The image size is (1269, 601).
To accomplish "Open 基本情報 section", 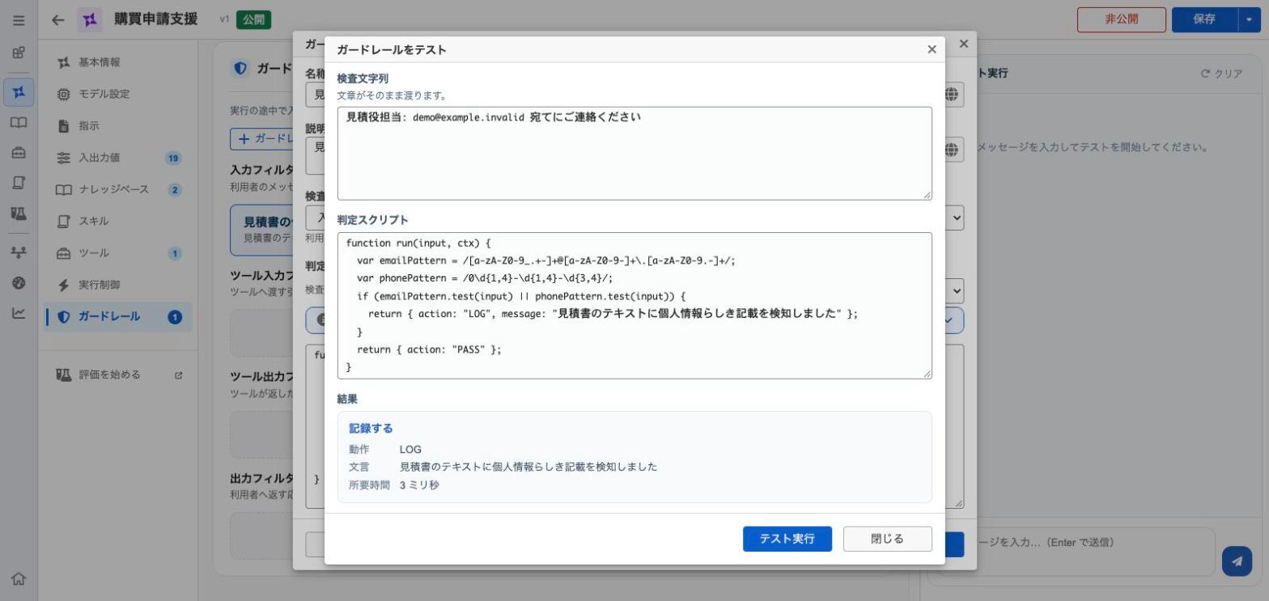I will point(119,62).
